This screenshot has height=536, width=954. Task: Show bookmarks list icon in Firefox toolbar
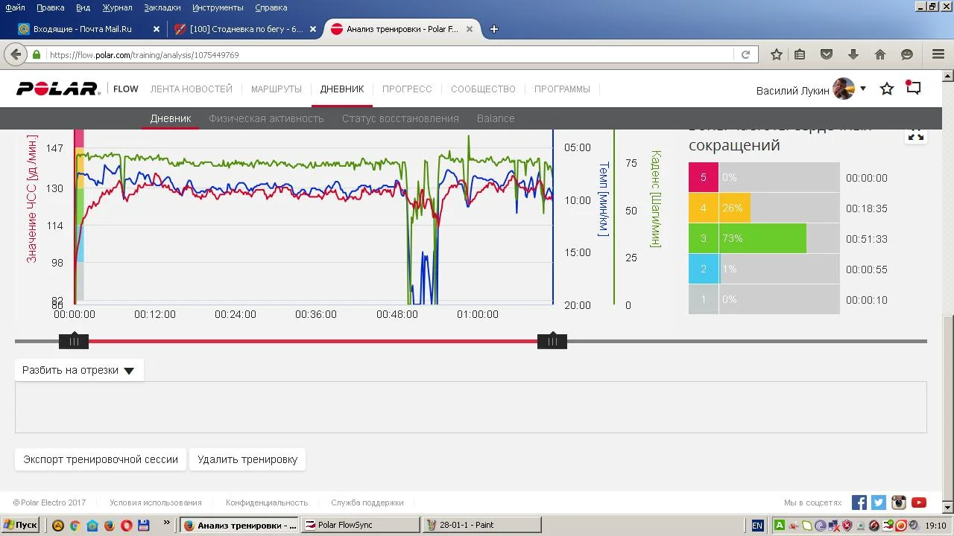800,54
